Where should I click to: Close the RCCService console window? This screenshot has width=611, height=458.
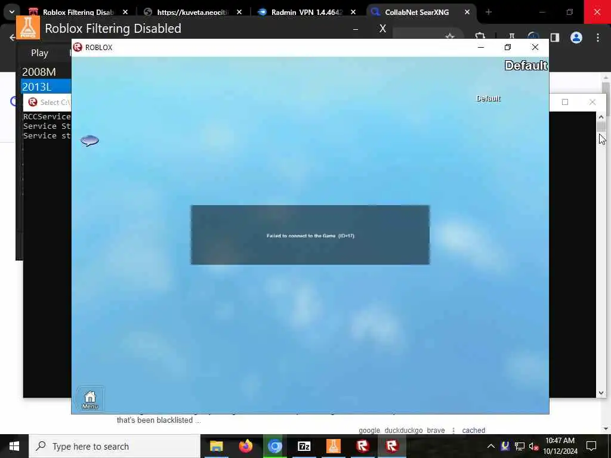[593, 102]
